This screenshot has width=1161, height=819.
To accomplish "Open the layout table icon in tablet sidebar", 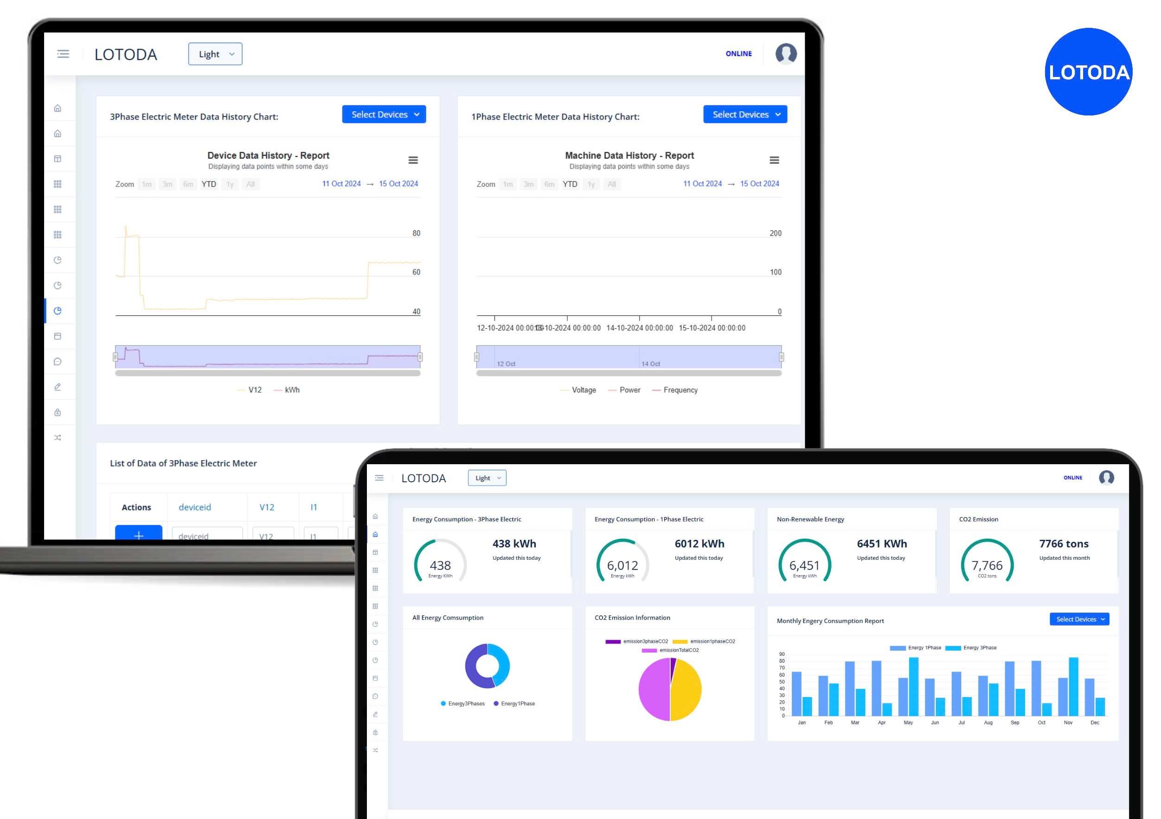I will (375, 553).
